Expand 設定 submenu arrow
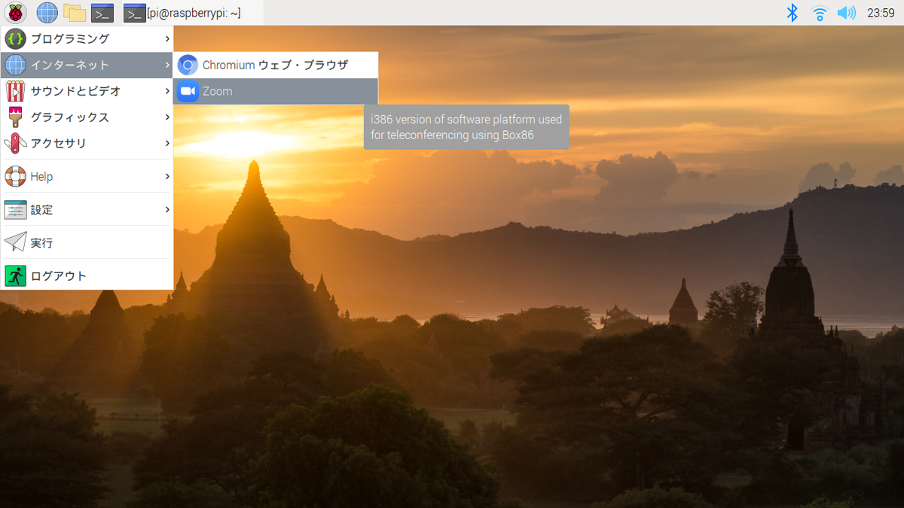904x508 pixels. point(167,209)
